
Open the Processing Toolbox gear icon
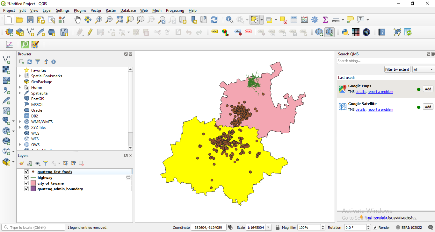(315, 20)
